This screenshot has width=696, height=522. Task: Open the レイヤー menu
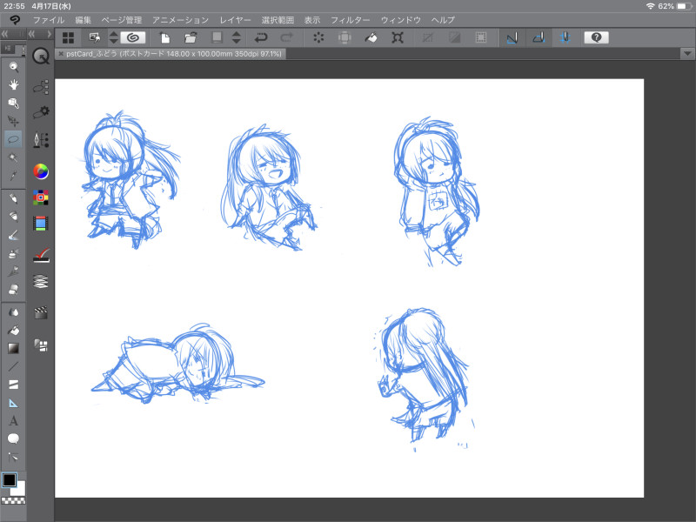(x=235, y=20)
